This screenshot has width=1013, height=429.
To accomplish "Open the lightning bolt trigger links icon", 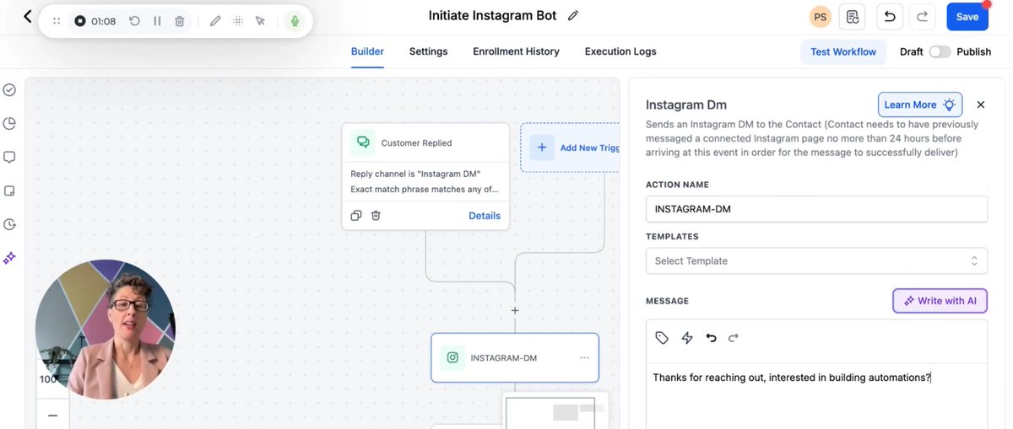I will tap(687, 338).
